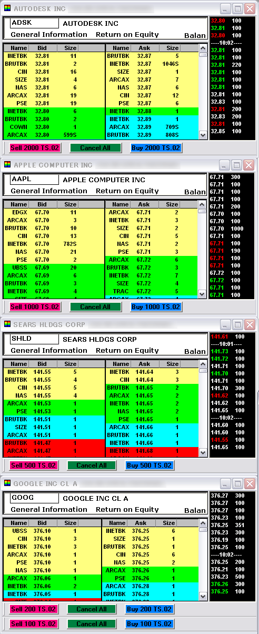Screen dimensions: 259x634
Task: Click scrollbar up arrow in Google quotes
Action: click(x=203, y=523)
